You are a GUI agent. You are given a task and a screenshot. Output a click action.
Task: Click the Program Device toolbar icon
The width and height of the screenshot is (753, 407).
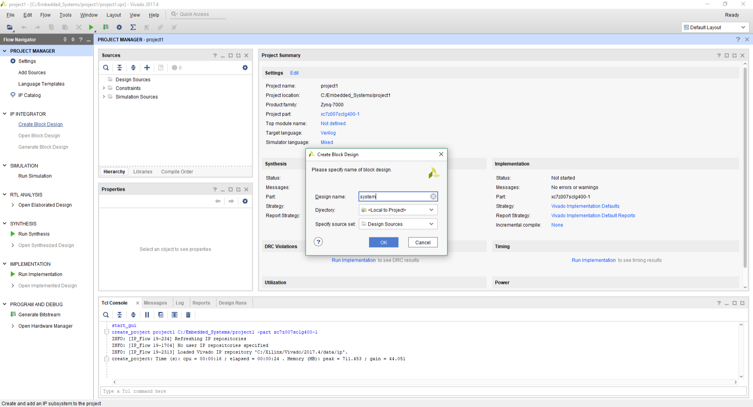click(105, 27)
